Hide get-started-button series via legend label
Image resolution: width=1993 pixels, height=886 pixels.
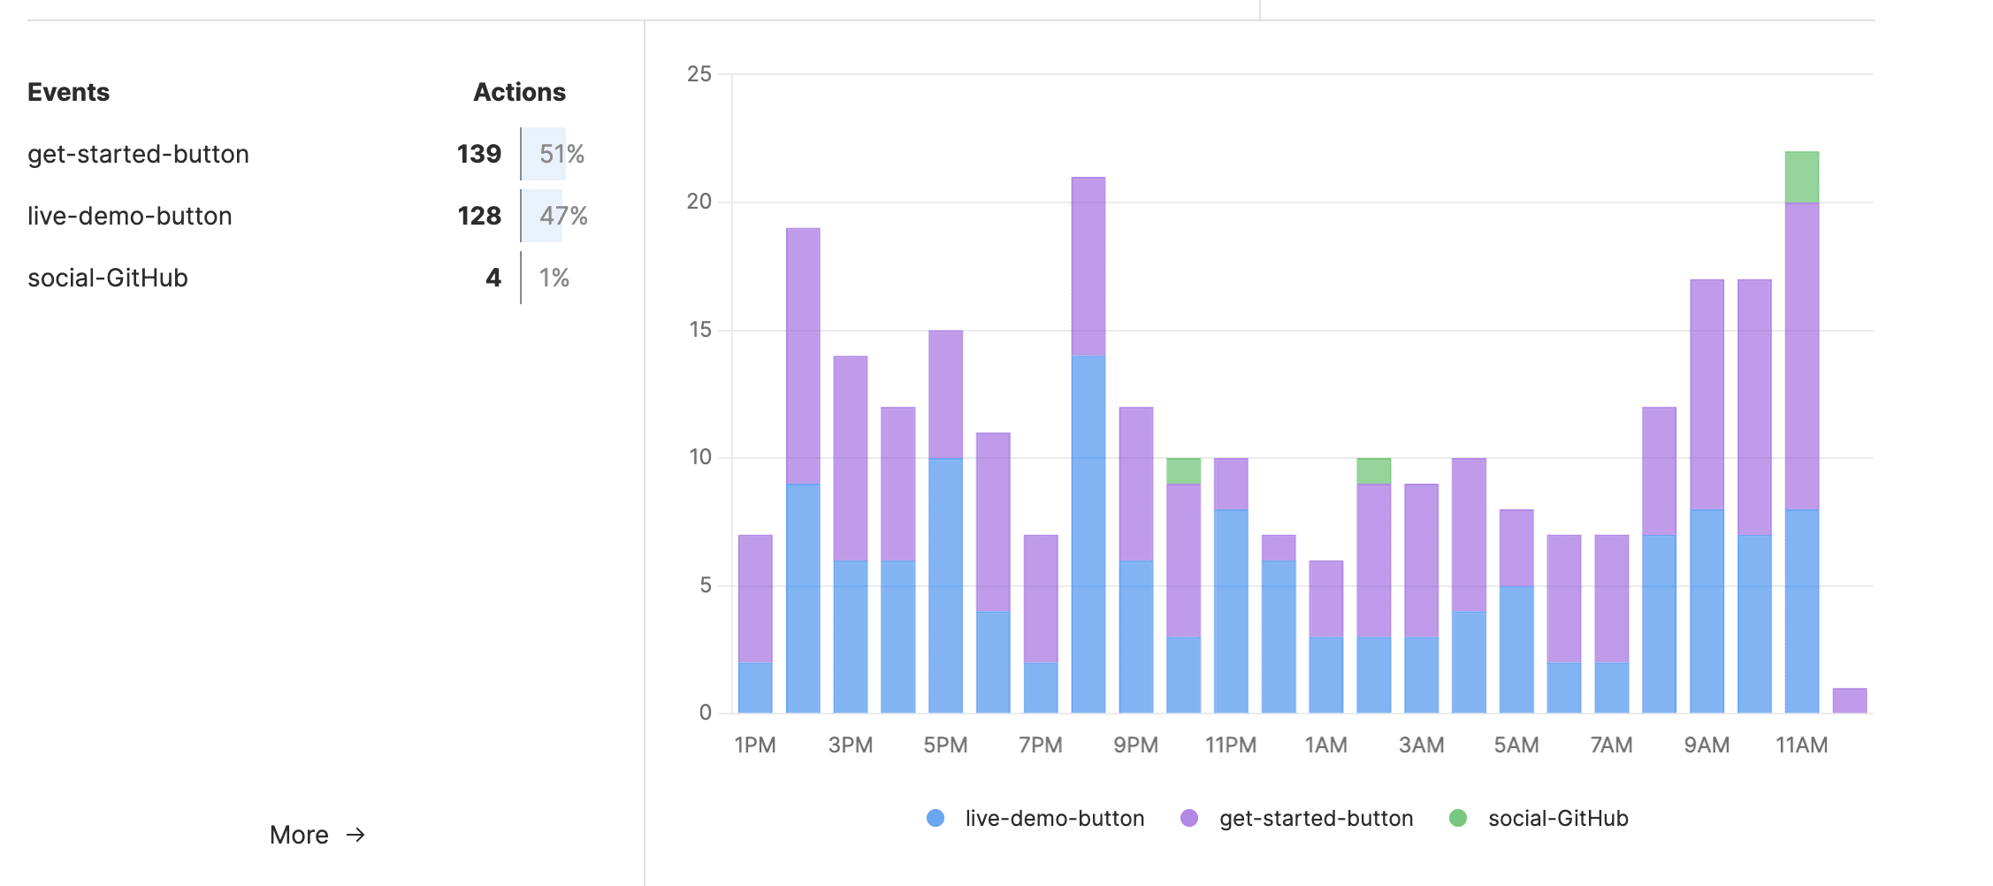pos(1316,819)
